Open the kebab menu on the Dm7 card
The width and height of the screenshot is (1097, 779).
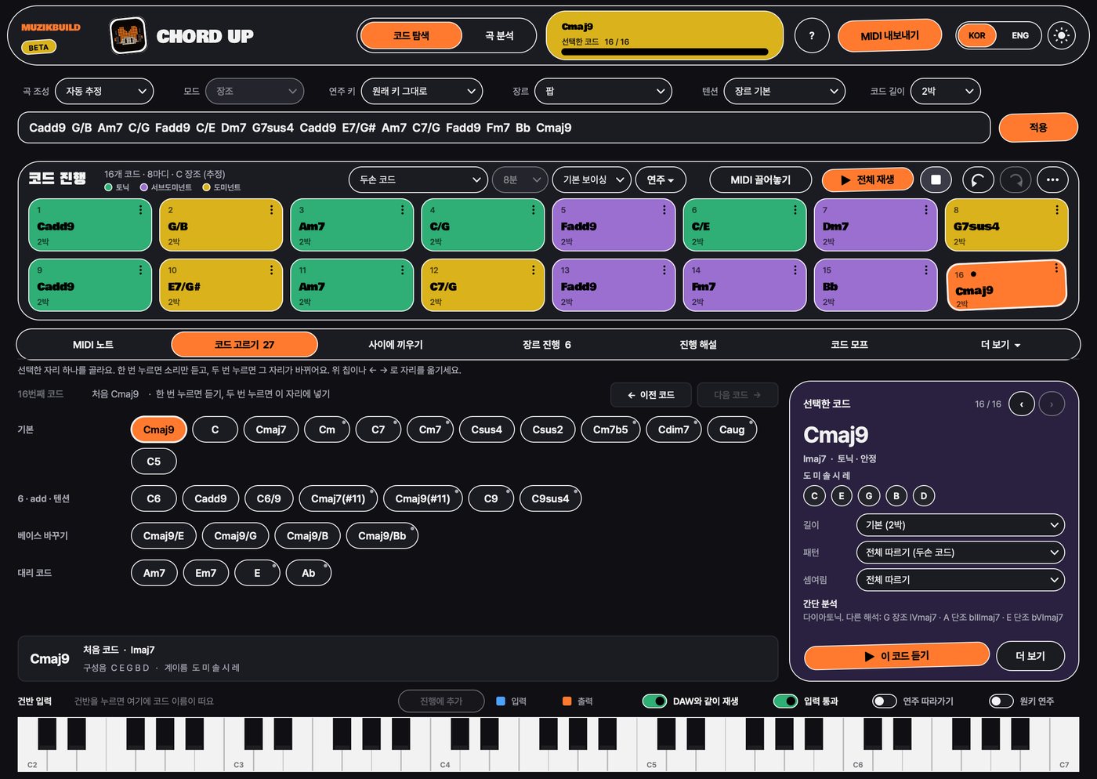925,209
